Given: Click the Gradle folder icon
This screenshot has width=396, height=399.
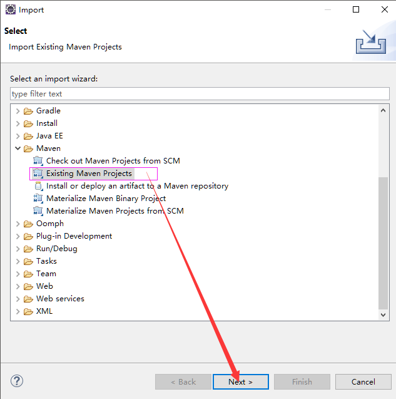Looking at the screenshot, I should (28, 111).
